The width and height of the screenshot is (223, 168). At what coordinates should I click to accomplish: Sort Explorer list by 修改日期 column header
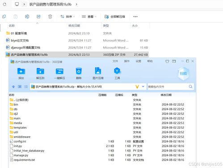point(74,25)
